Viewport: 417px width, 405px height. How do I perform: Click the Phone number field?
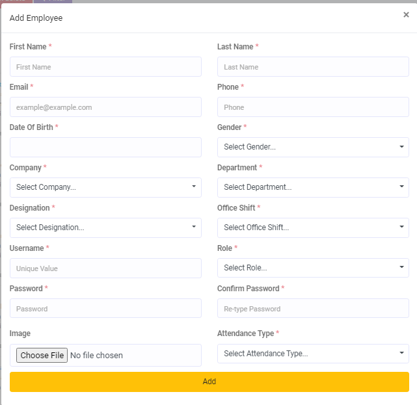313,107
